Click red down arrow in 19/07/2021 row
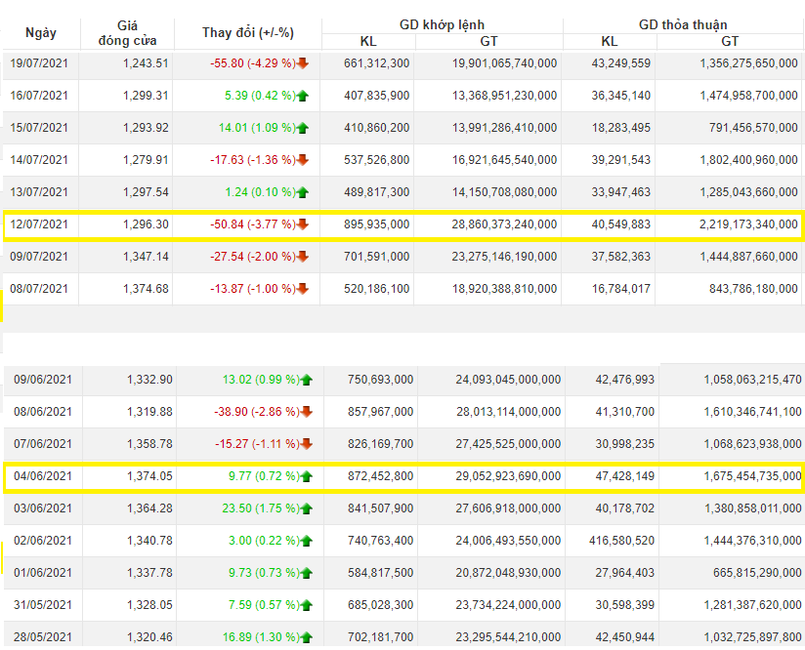The height and width of the screenshot is (650, 805). pyautogui.click(x=303, y=63)
